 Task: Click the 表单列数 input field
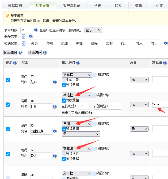pyautogui.click(x=27, y=30)
